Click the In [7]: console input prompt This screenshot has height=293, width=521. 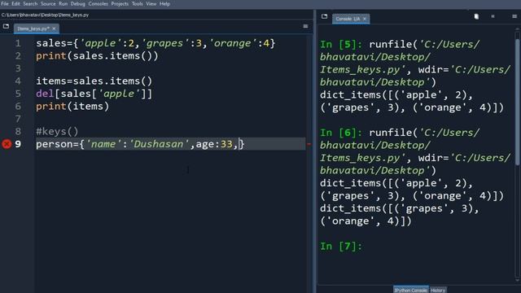[341, 246]
